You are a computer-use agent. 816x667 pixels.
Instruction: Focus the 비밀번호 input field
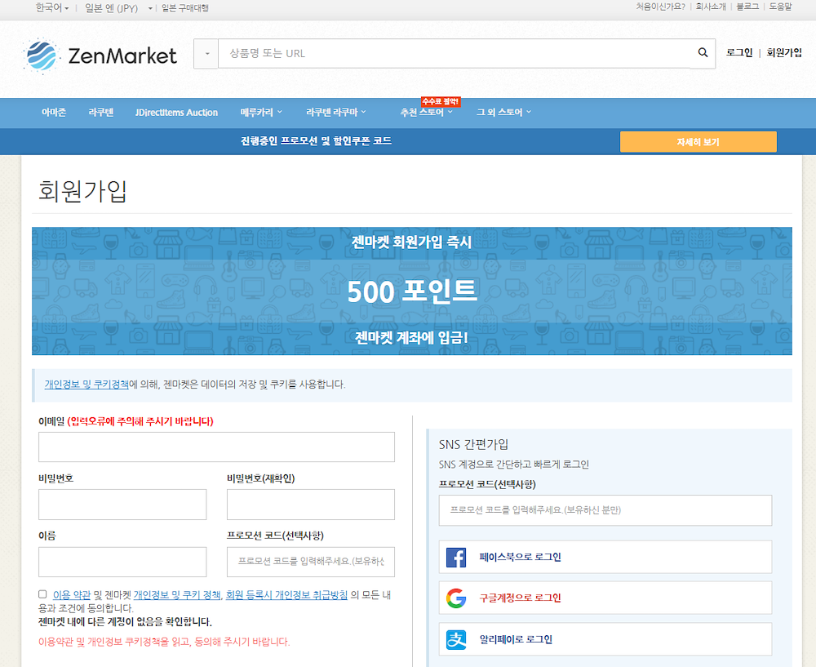click(x=122, y=504)
